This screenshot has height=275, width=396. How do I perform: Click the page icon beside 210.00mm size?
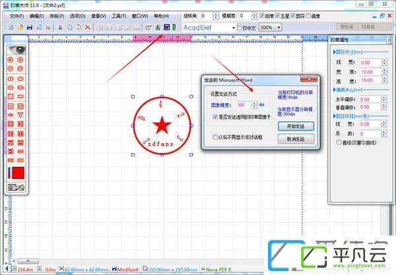(x=145, y=269)
